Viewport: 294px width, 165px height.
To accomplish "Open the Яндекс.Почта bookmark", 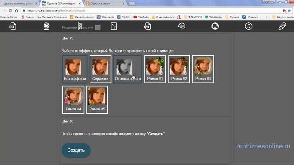I will [x=9, y=17].
